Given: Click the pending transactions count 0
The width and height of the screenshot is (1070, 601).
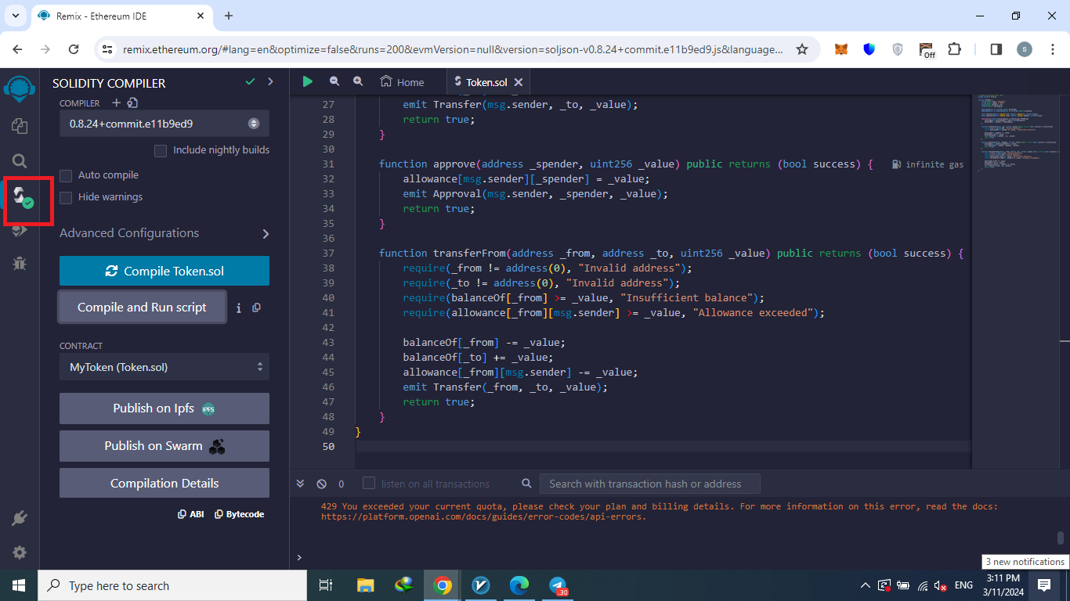Looking at the screenshot, I should coord(341,484).
